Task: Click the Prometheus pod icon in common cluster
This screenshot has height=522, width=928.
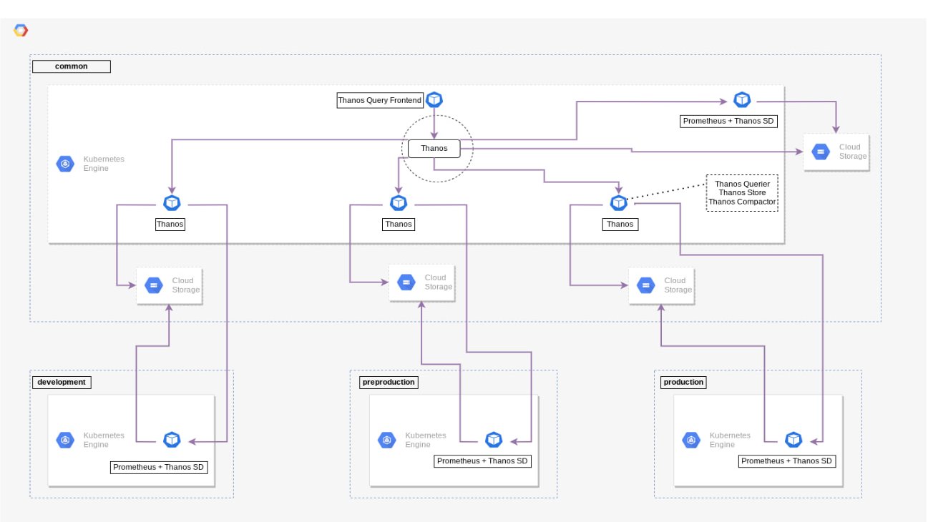Action: [x=742, y=99]
